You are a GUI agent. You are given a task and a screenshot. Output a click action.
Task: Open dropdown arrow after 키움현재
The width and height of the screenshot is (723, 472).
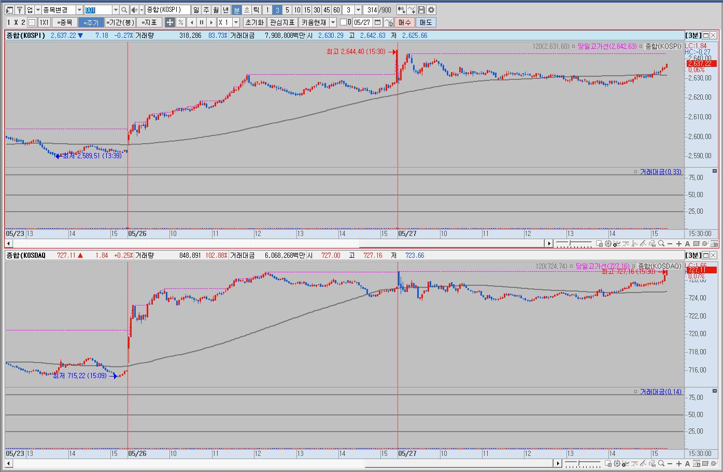[x=333, y=22]
